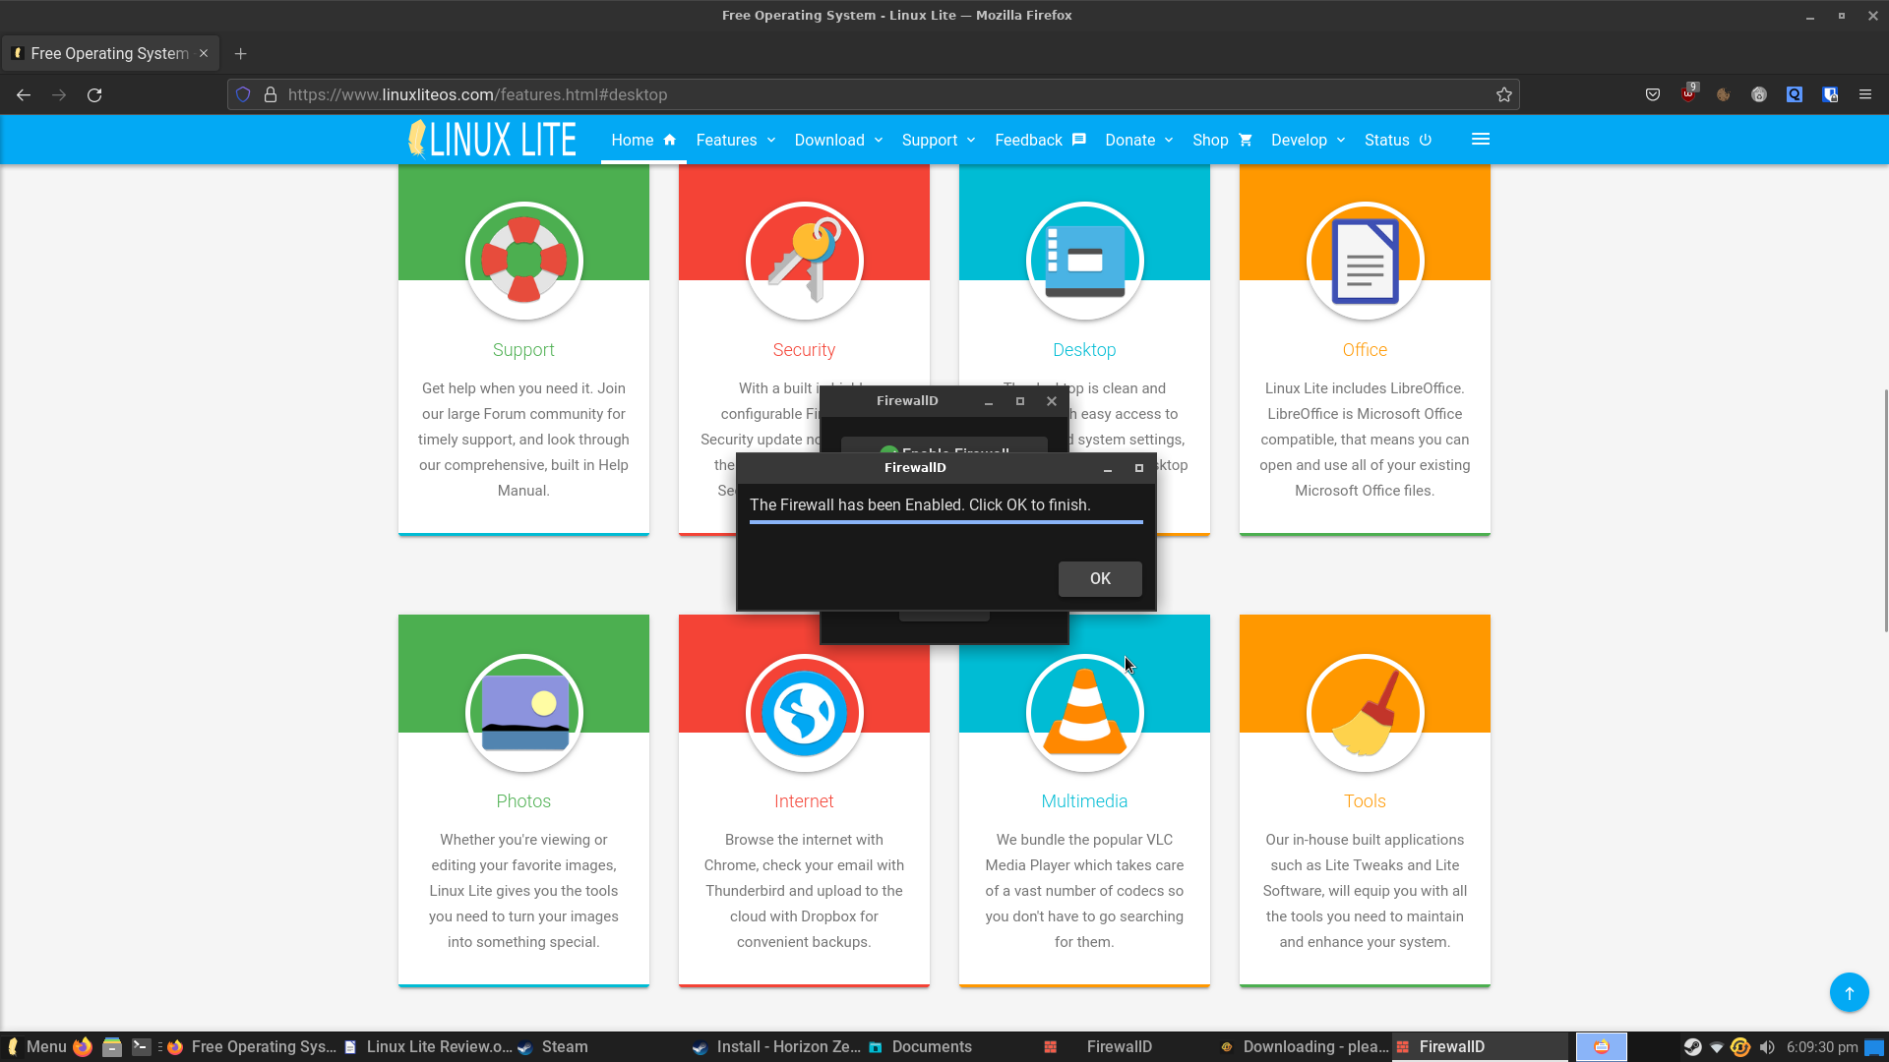Viewport: 1889px width, 1062px height.
Task: Open the Menu button in taskbar
Action: (36, 1047)
